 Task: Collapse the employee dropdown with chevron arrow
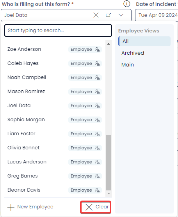pyautogui.click(x=121, y=15)
